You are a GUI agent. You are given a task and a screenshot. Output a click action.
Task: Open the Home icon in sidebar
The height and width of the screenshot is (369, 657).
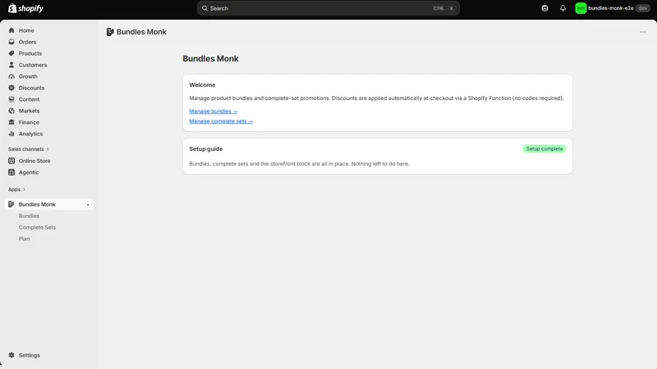11,30
